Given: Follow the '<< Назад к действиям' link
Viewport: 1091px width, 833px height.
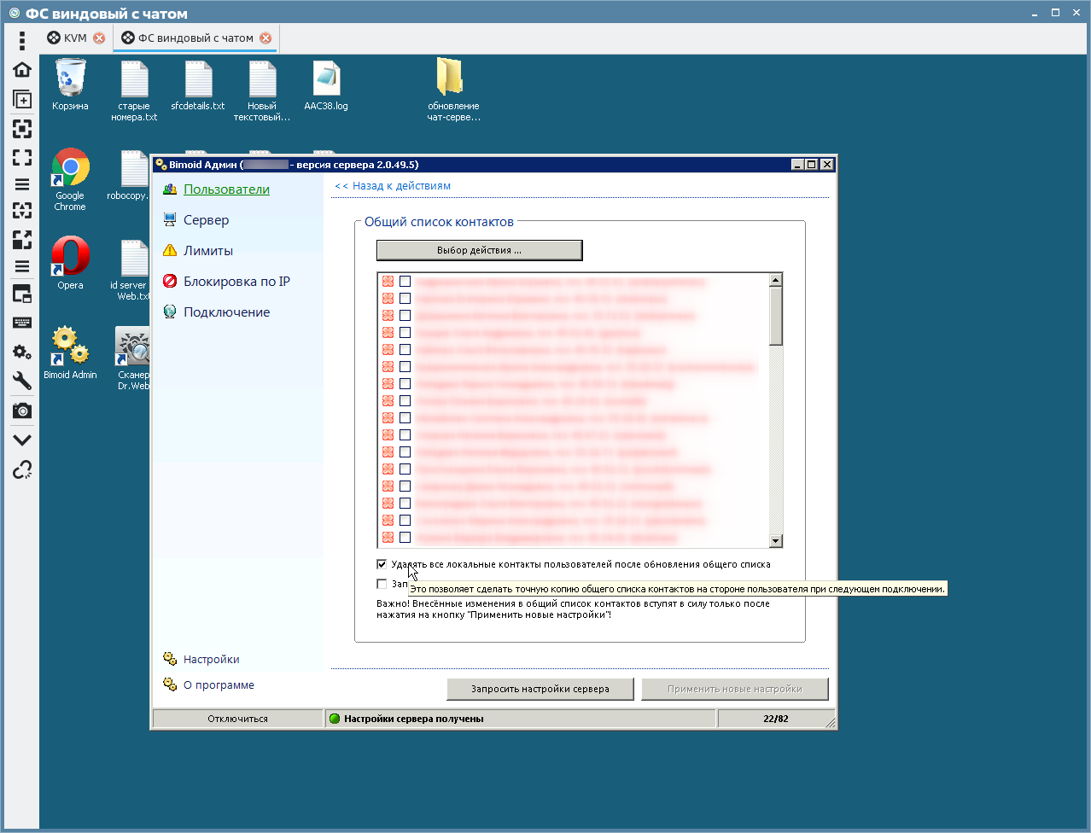Looking at the screenshot, I should tap(393, 186).
